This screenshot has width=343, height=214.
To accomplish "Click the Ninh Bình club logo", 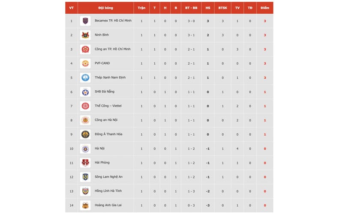I will click(85, 35).
